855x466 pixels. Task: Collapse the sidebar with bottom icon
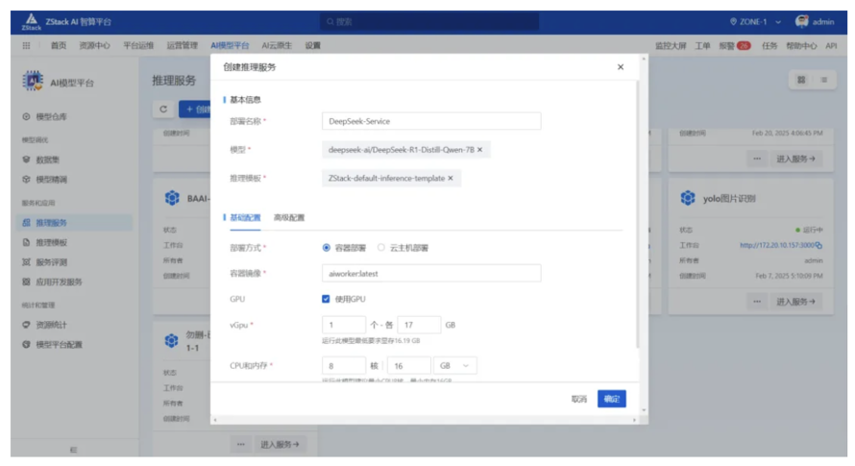74,450
